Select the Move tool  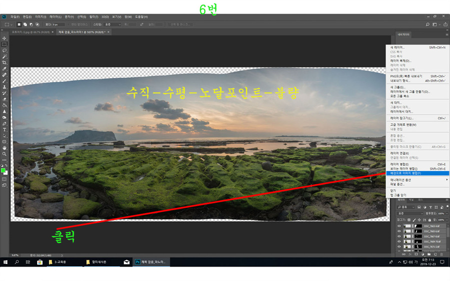point(4,38)
